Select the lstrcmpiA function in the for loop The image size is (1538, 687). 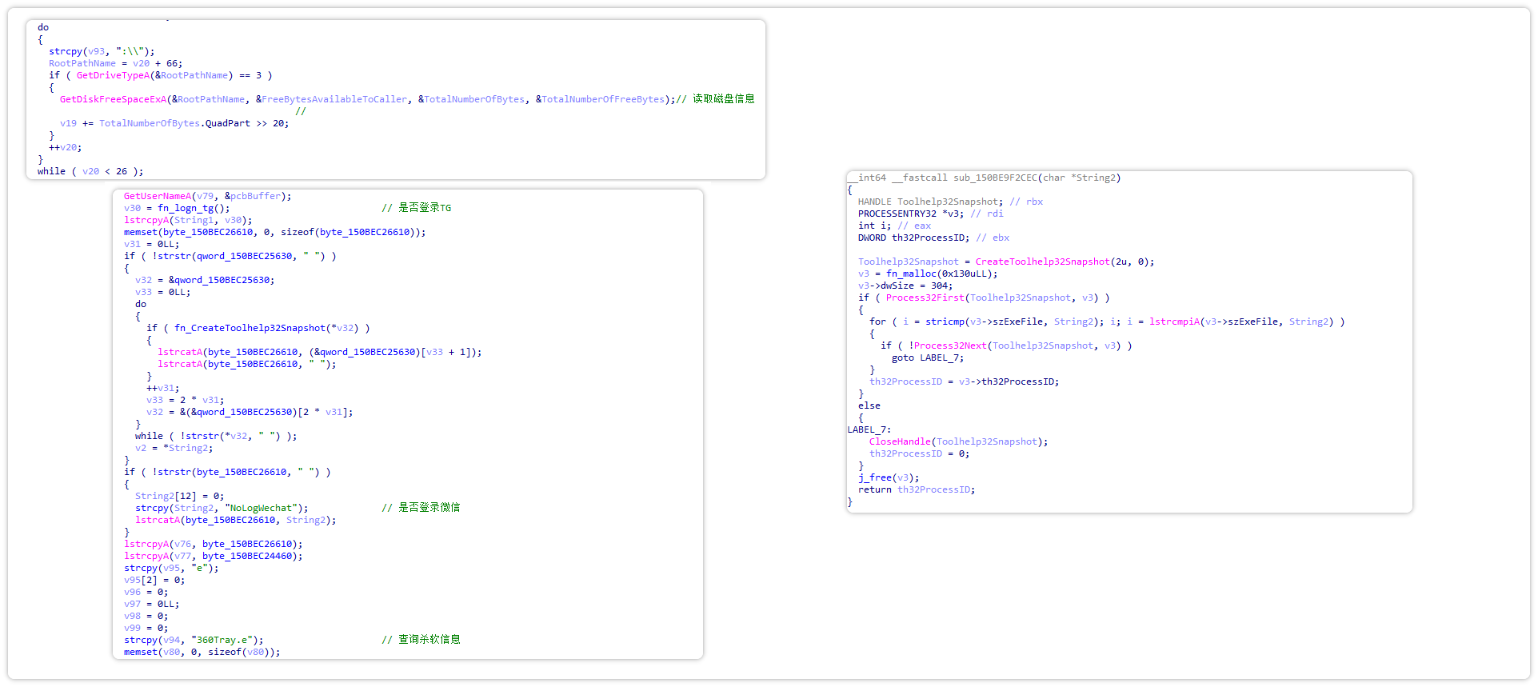[1174, 322]
